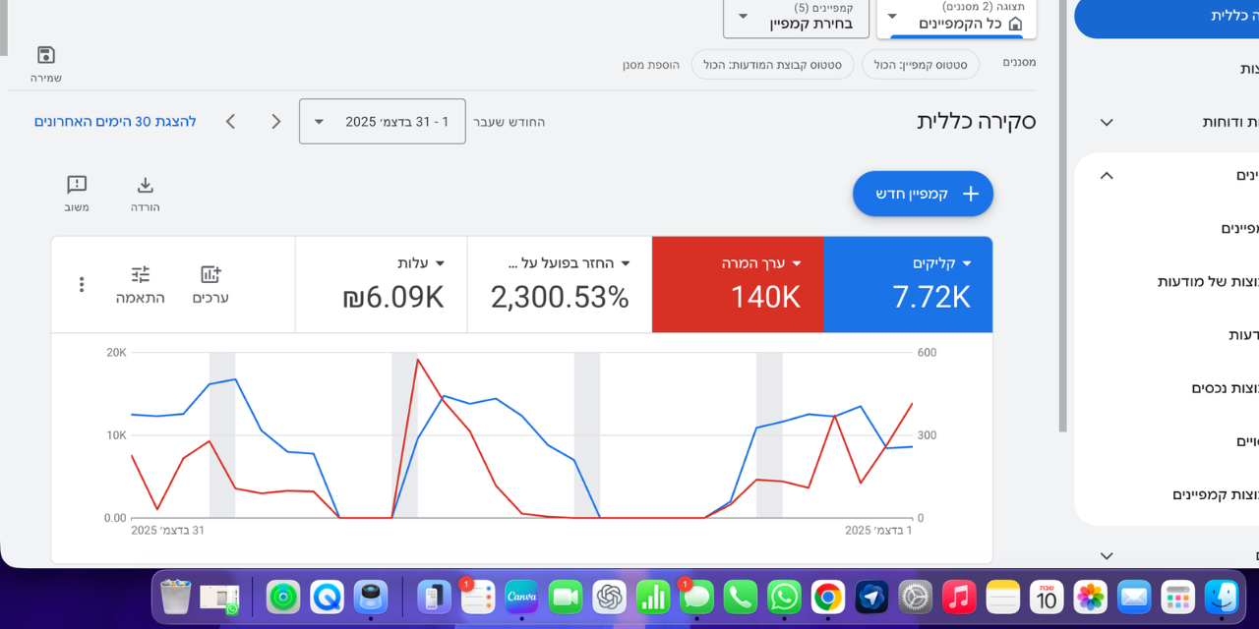Open Finder from the dock

1222,597
